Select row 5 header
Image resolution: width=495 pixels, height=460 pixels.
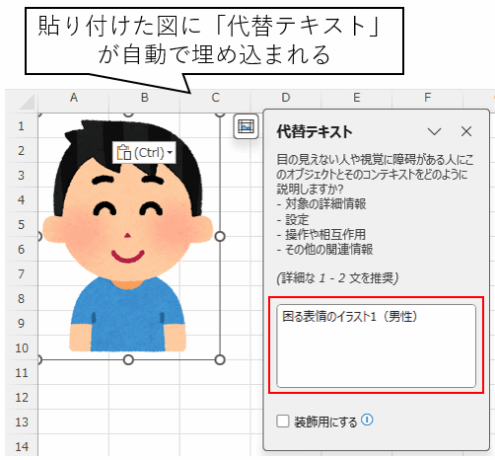(21, 225)
